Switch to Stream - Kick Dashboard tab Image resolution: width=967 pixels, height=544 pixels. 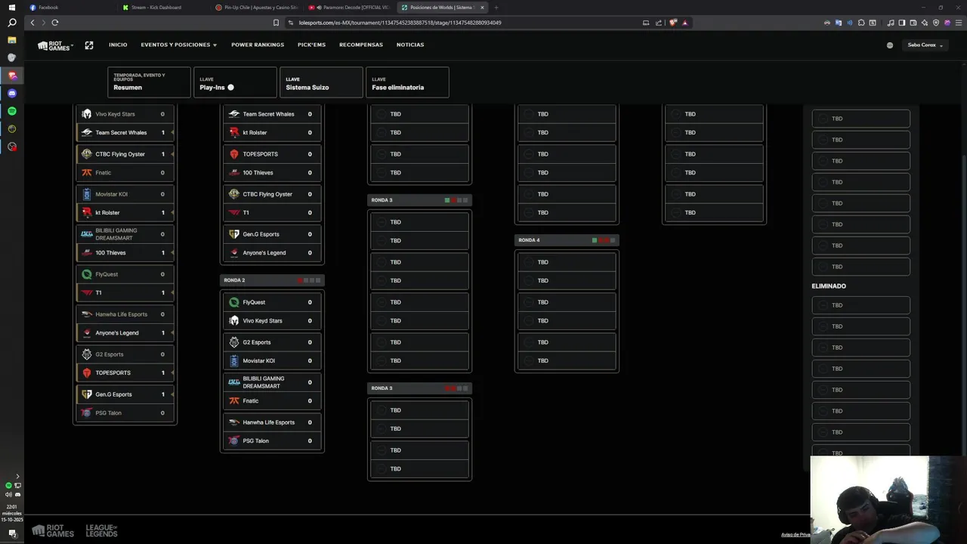162,8
